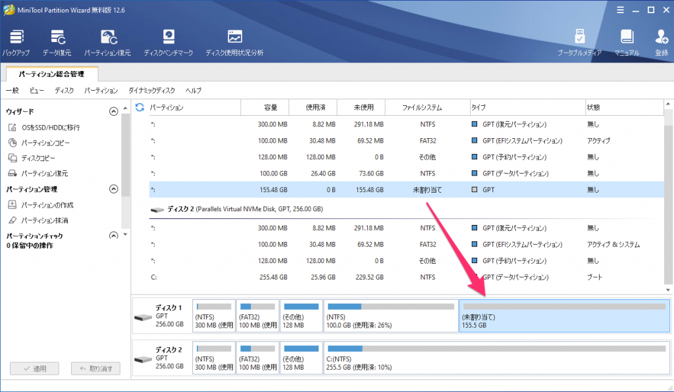This screenshot has height=392, width=674.
Task: Open the ダイナミックディスク menu
Action: click(152, 91)
